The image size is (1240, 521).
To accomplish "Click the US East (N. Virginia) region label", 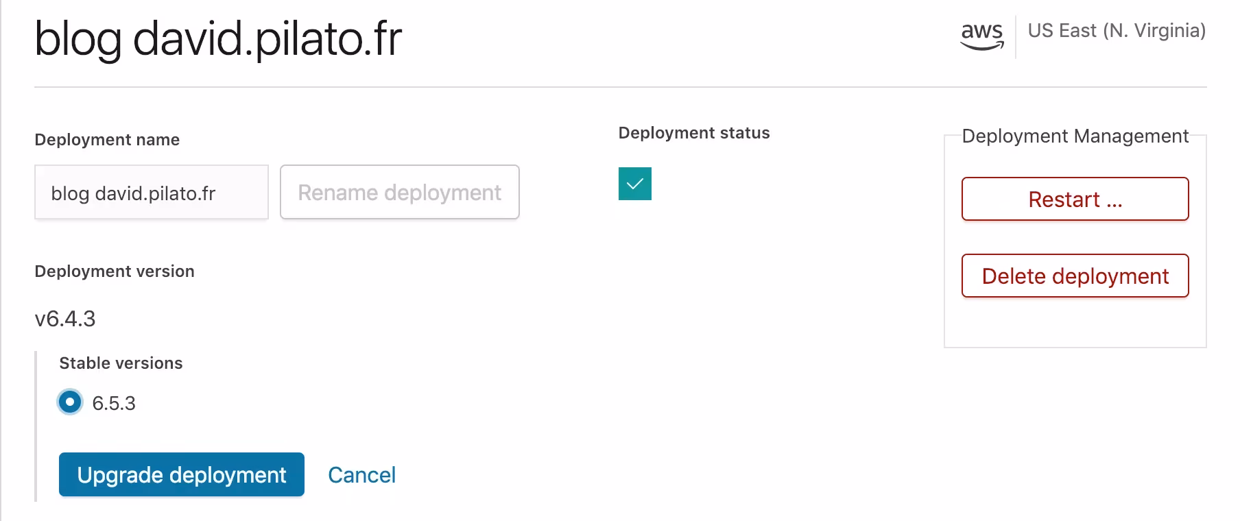I will tap(1117, 30).
